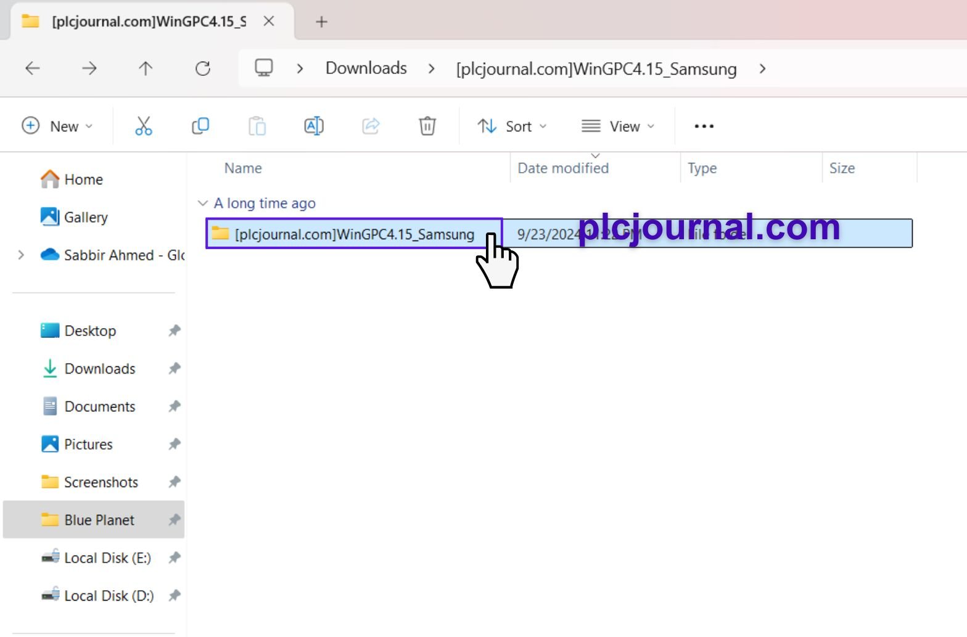967x637 pixels.
Task: Open Local Disk (D:) in sidebar
Action: pos(97,596)
